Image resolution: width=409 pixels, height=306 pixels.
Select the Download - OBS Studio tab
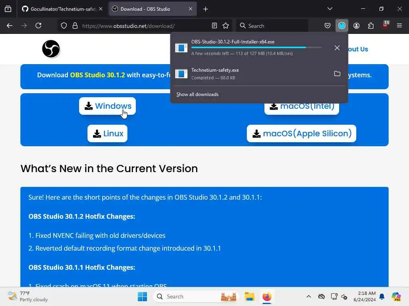(153, 9)
